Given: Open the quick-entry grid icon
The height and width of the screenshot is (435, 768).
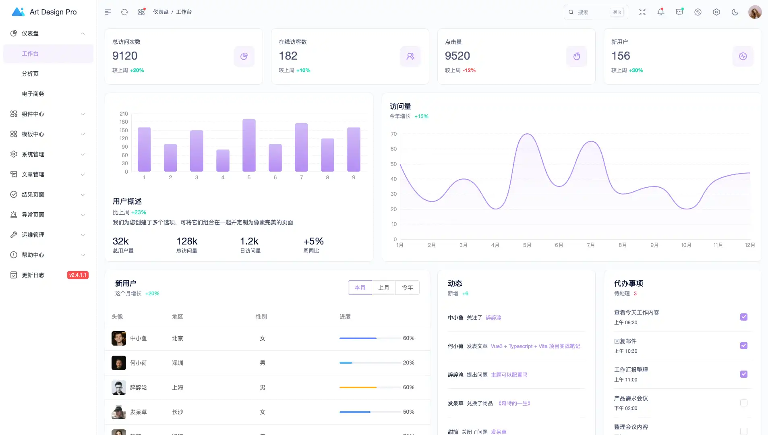Looking at the screenshot, I should coord(141,12).
